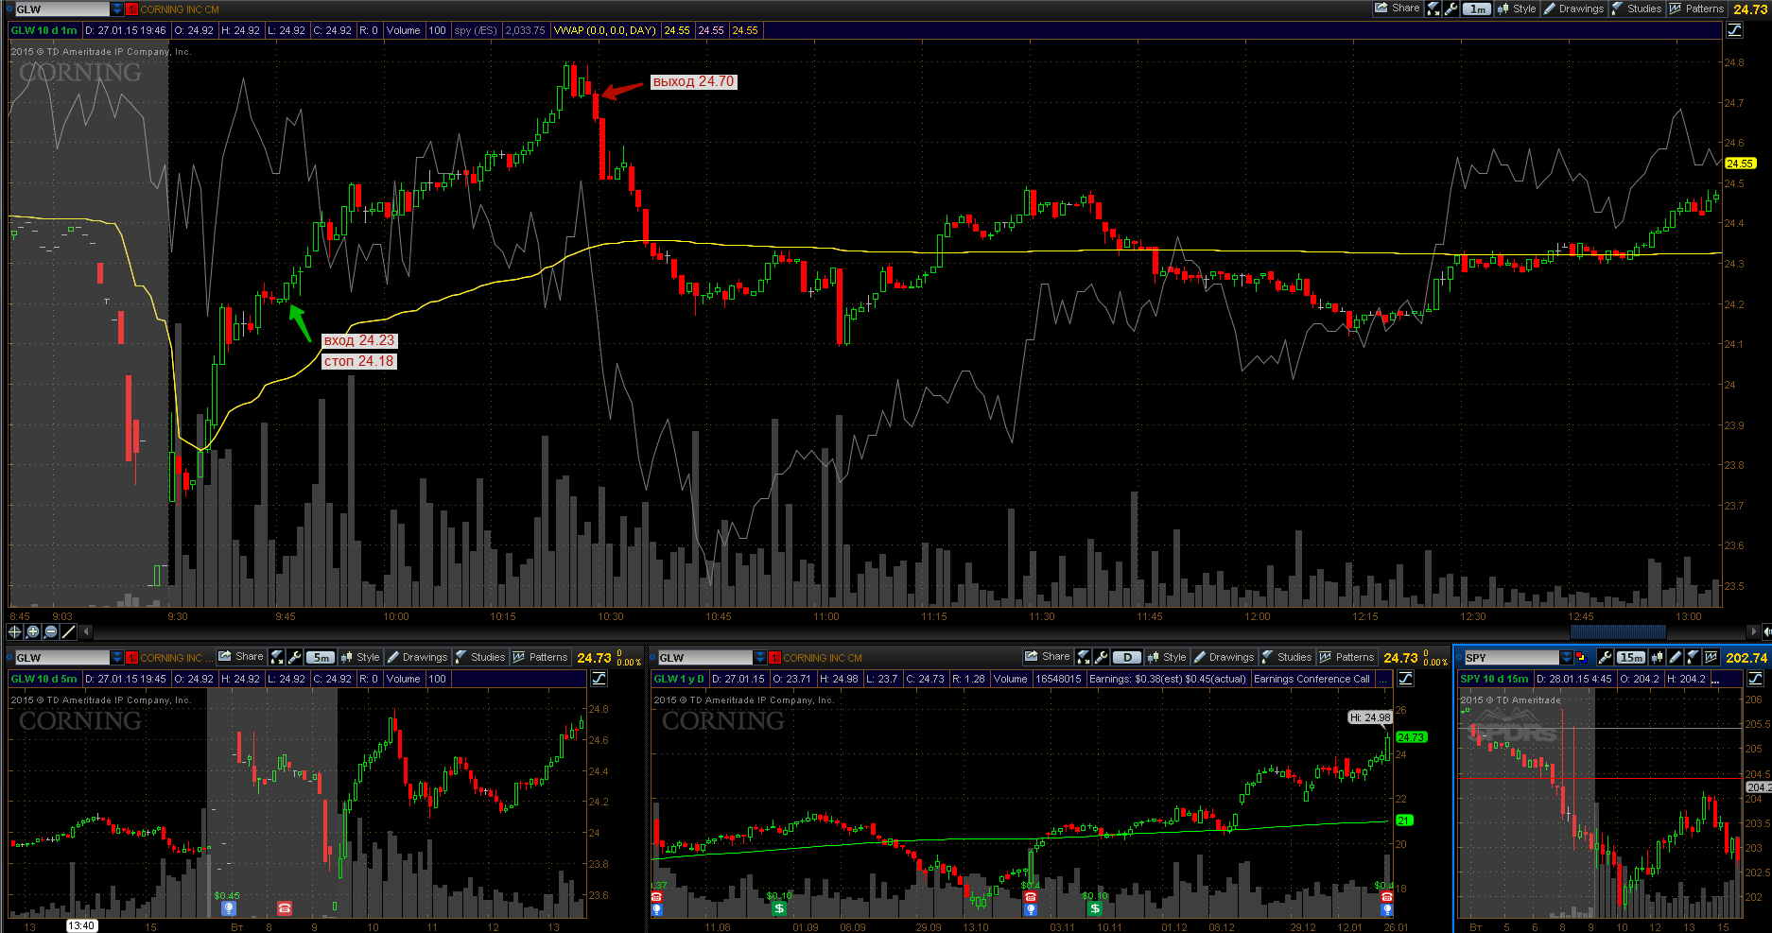Screen dimensions: 1772x933
Task: Select the crosshair pan tool below main chart
Action: point(15,631)
